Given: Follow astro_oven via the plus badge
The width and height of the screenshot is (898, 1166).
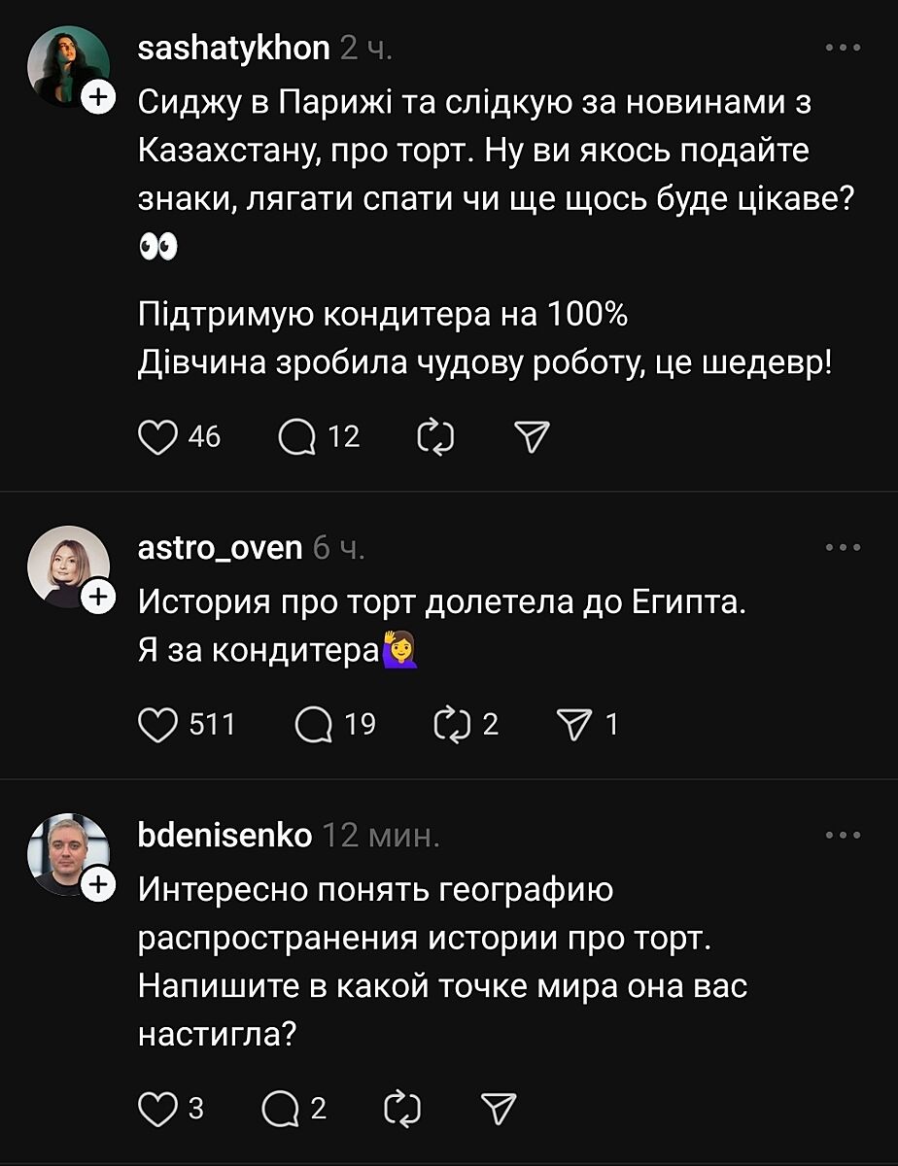Looking at the screenshot, I should coord(99,600).
